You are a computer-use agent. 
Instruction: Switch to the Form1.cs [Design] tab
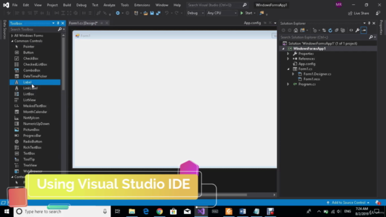(83, 23)
